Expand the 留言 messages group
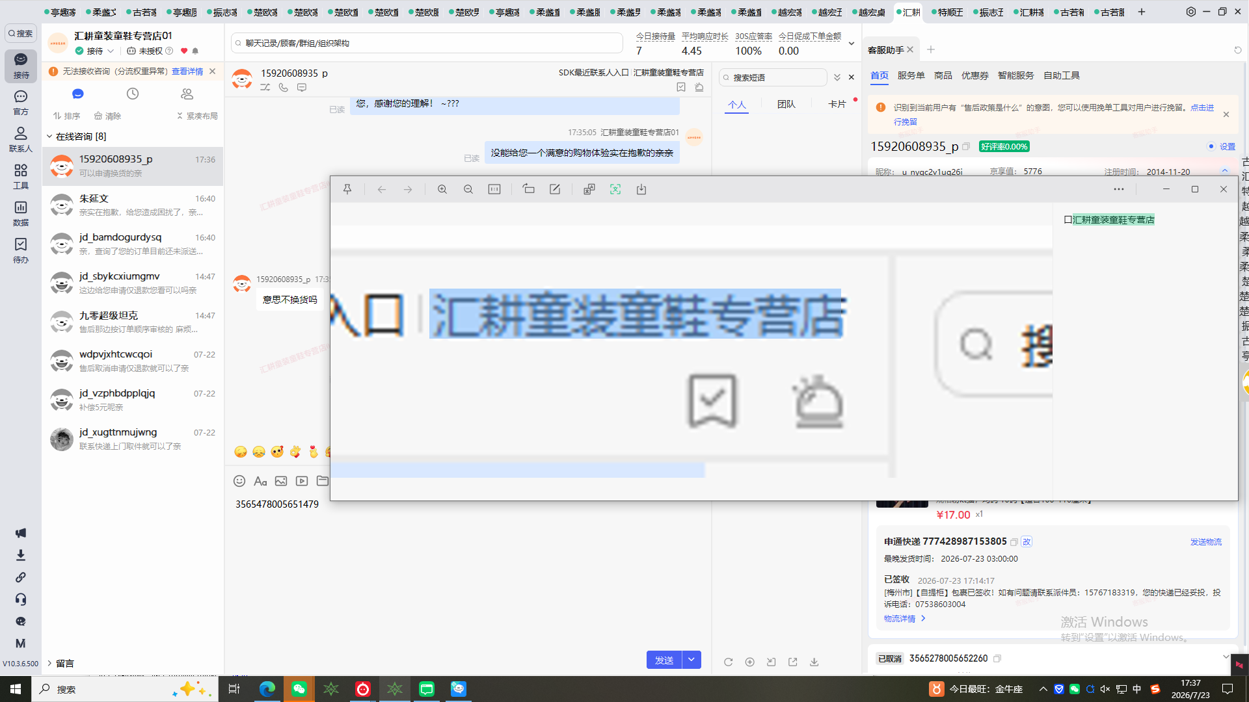 pos(49,663)
